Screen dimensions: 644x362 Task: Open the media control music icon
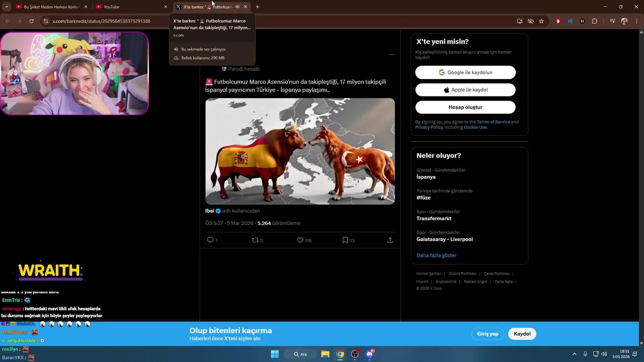[612, 21]
